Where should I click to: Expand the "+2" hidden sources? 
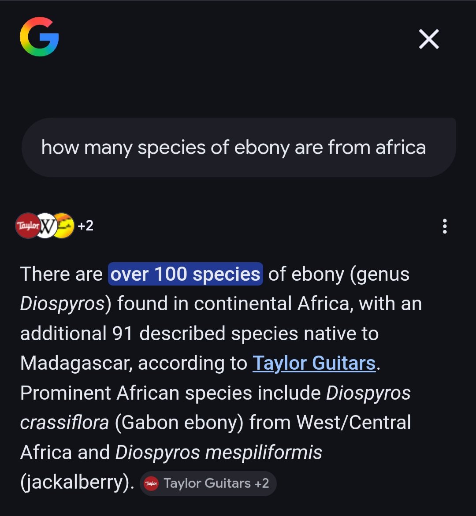coord(85,226)
